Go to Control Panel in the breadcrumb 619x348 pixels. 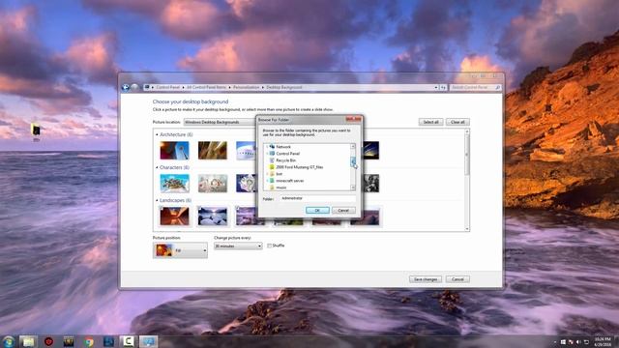[x=167, y=87]
